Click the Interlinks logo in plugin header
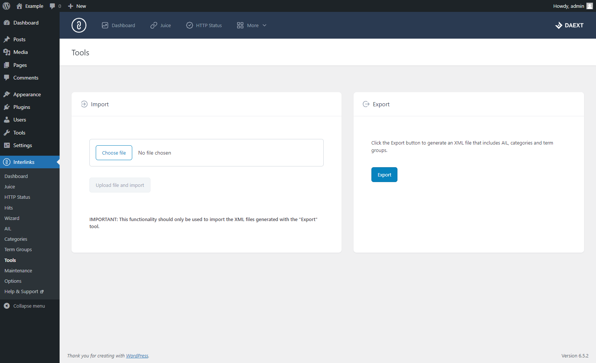 pyautogui.click(x=79, y=25)
